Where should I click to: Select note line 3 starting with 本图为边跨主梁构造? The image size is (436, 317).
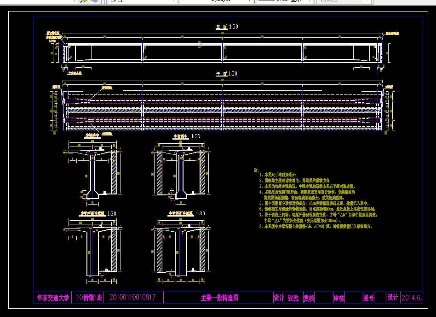[307, 186]
